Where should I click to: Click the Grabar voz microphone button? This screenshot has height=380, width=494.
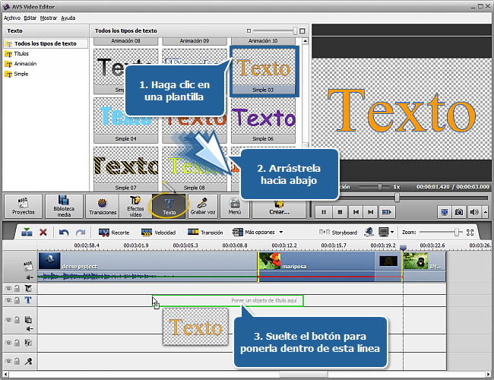(x=203, y=206)
